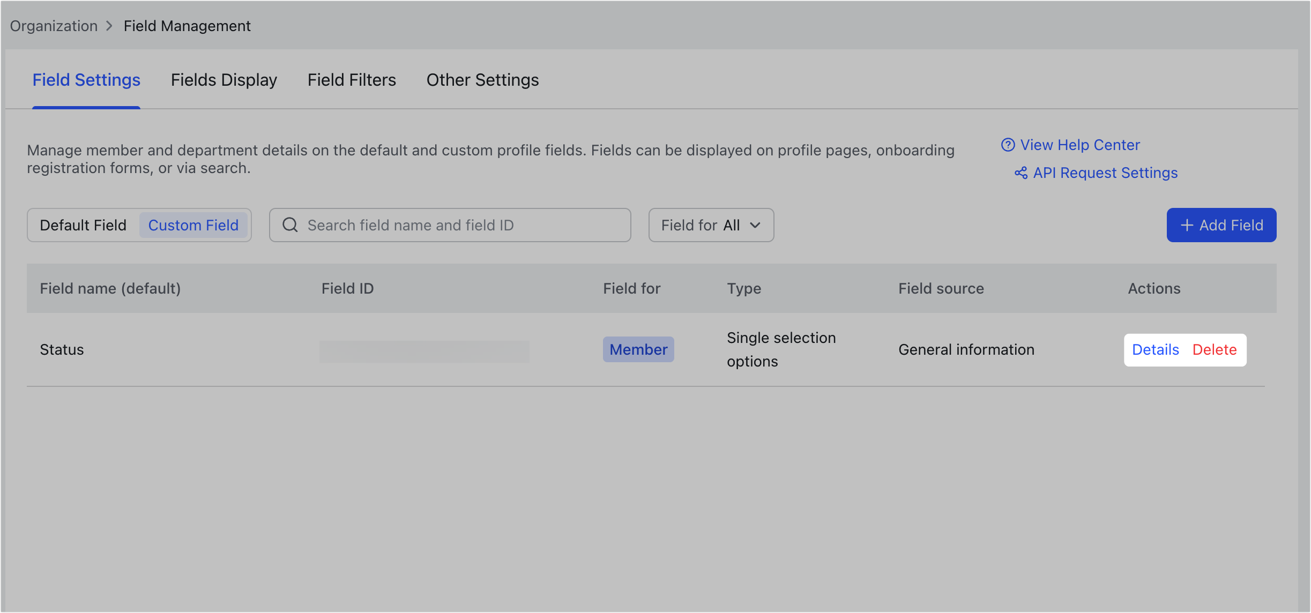Click the Member tag in Status row

[x=638, y=349]
